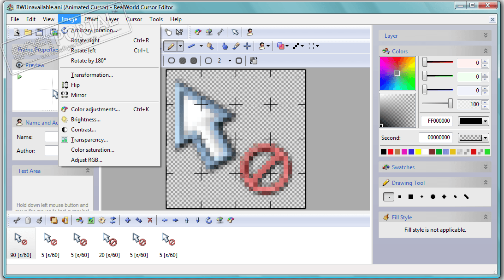Increase the red value stepper up arrow

485,61
